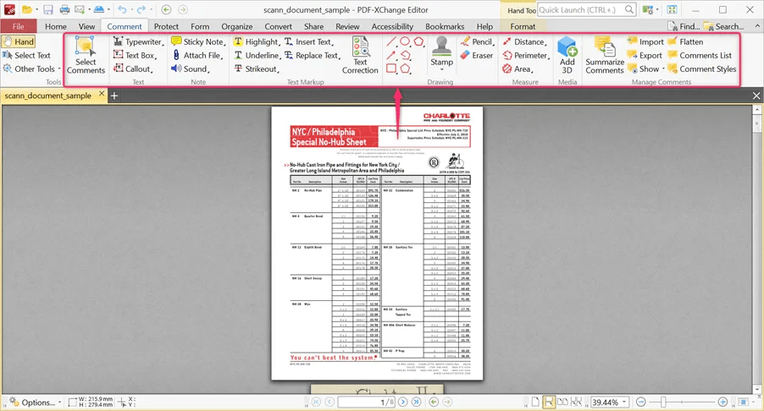Pick the Typewriter tool
This screenshot has width=764, height=411.
[138, 41]
